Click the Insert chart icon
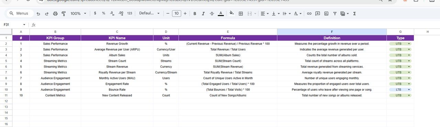440x127 pixels. 326,13
